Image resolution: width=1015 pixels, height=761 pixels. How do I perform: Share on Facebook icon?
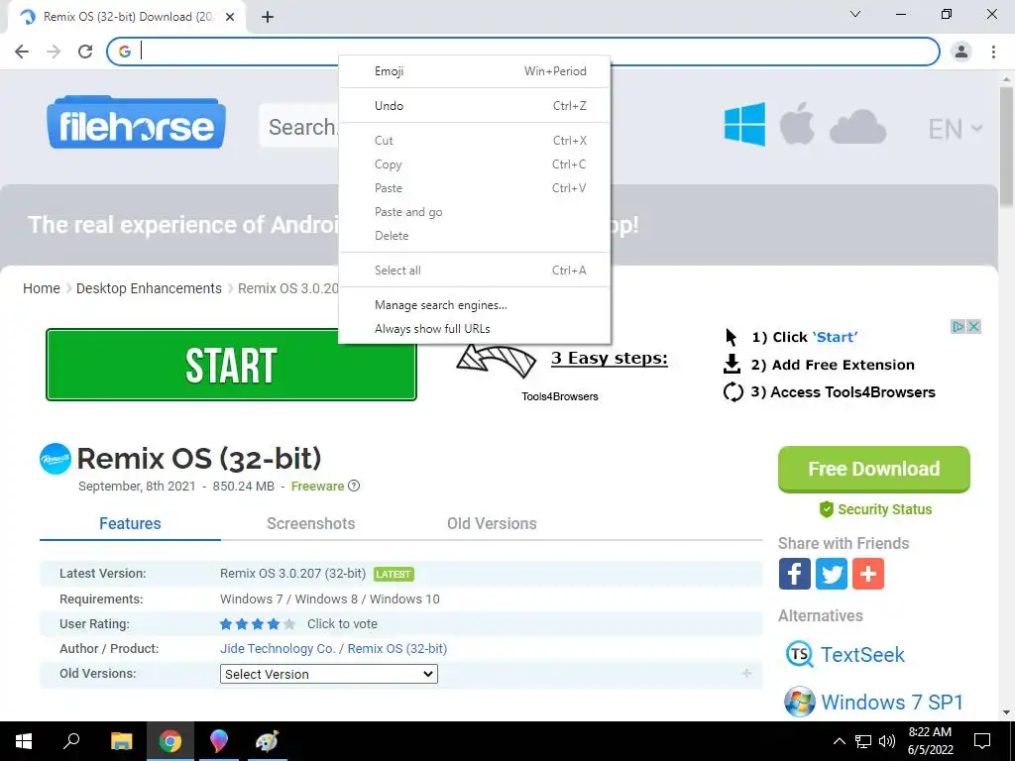(794, 574)
